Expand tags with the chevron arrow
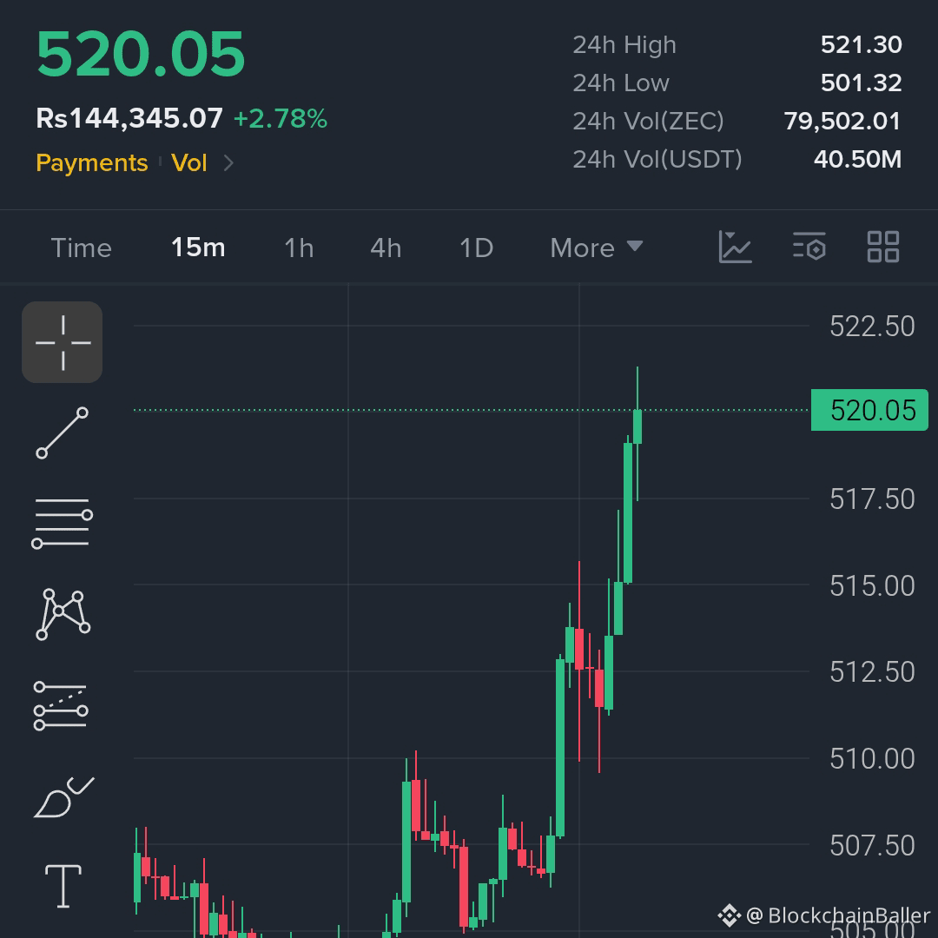 click(228, 162)
